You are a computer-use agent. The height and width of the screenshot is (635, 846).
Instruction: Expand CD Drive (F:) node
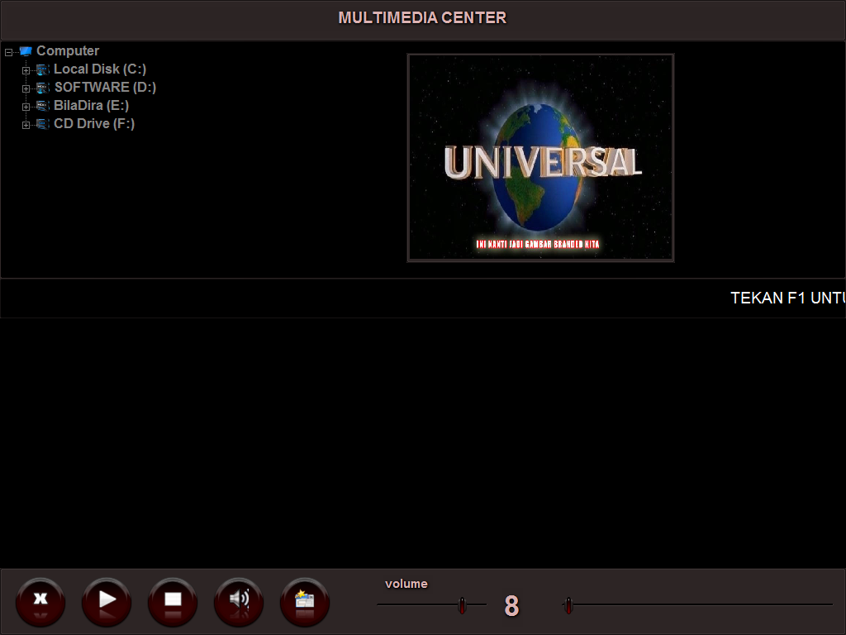point(26,126)
